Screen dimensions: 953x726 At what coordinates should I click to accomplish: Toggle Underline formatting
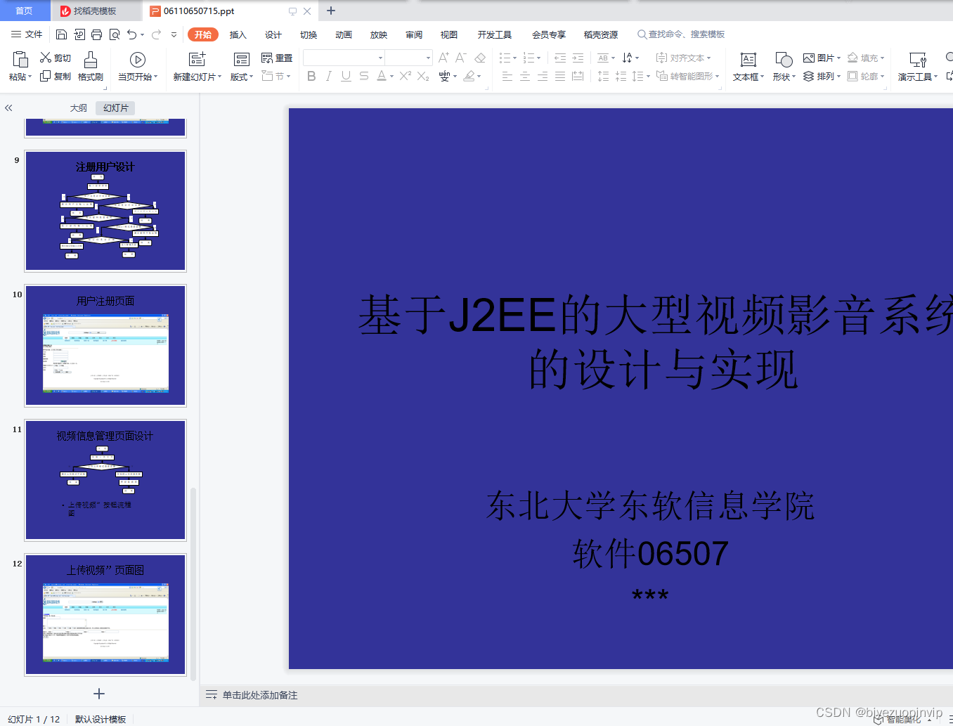coord(346,76)
